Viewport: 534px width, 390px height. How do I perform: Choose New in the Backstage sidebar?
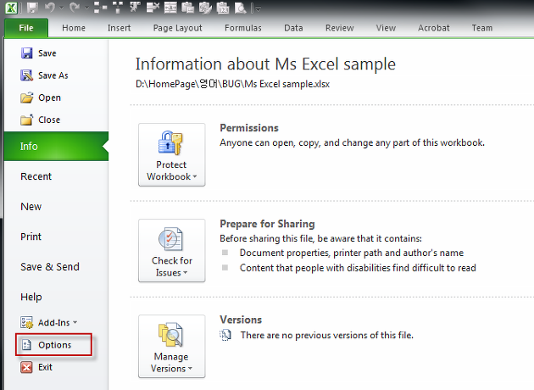[31, 206]
